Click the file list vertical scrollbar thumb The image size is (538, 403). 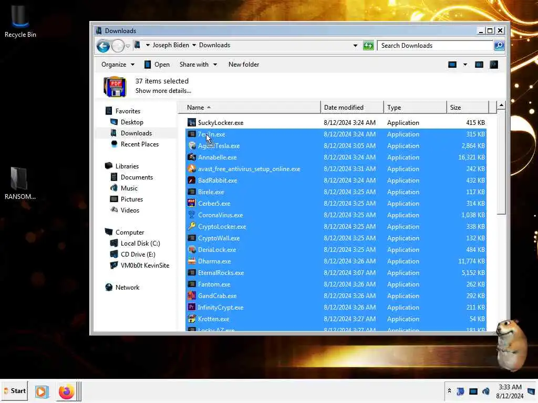(x=501, y=163)
